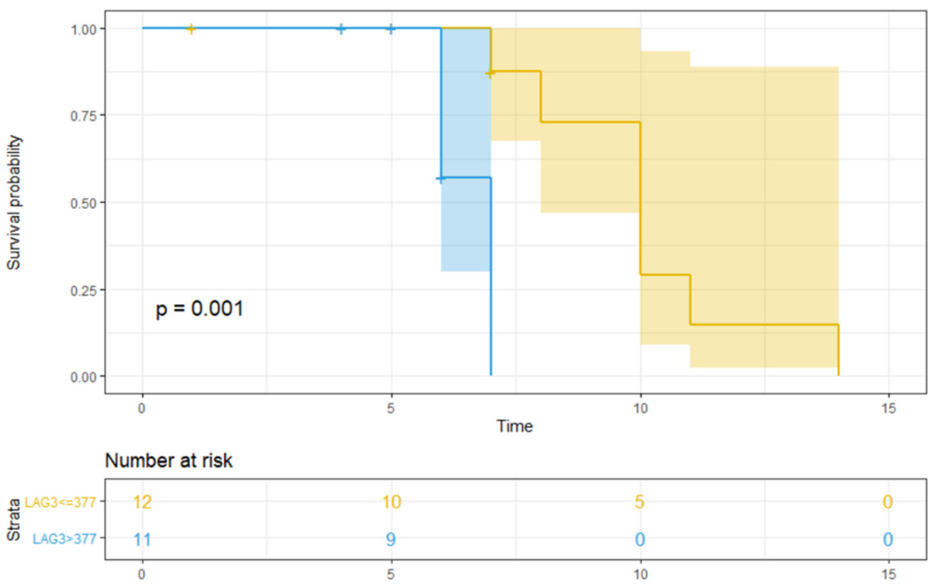
Task: Click the blue shaded confidence interval area
Action: tap(466, 149)
